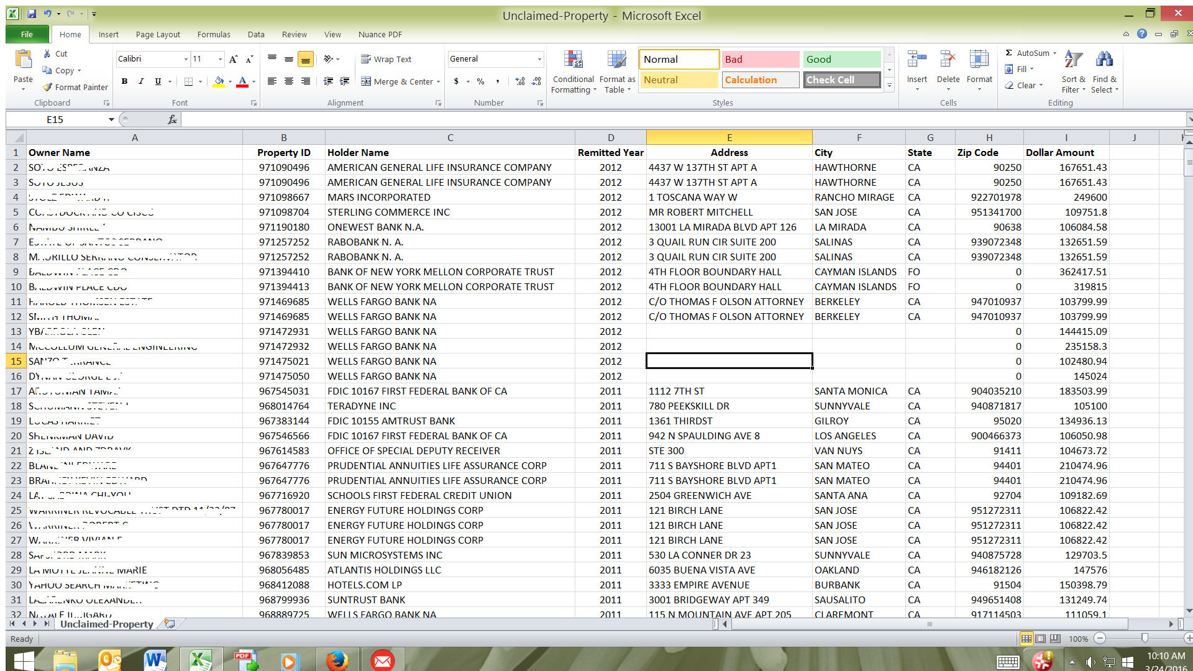The image size is (1193, 671).
Task: Apply Accounting dollar number format
Action: pyautogui.click(x=457, y=81)
